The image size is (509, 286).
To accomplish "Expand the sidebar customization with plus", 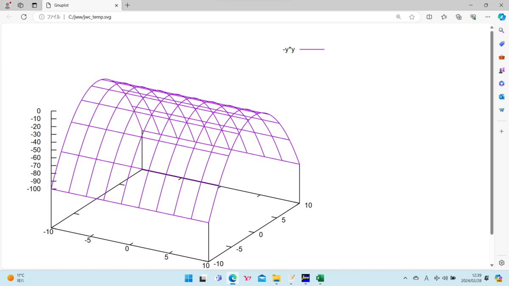I will point(501,131).
